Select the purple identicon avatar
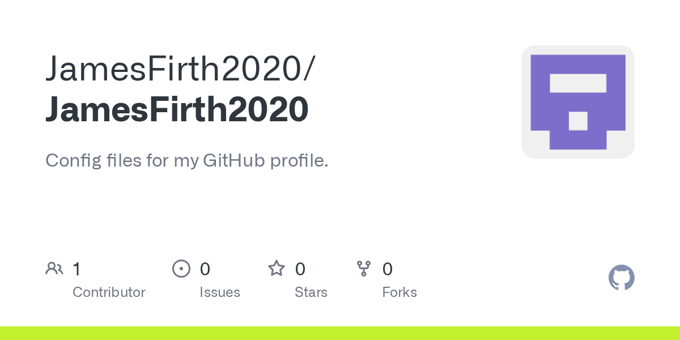This screenshot has width=680, height=340. click(x=577, y=102)
